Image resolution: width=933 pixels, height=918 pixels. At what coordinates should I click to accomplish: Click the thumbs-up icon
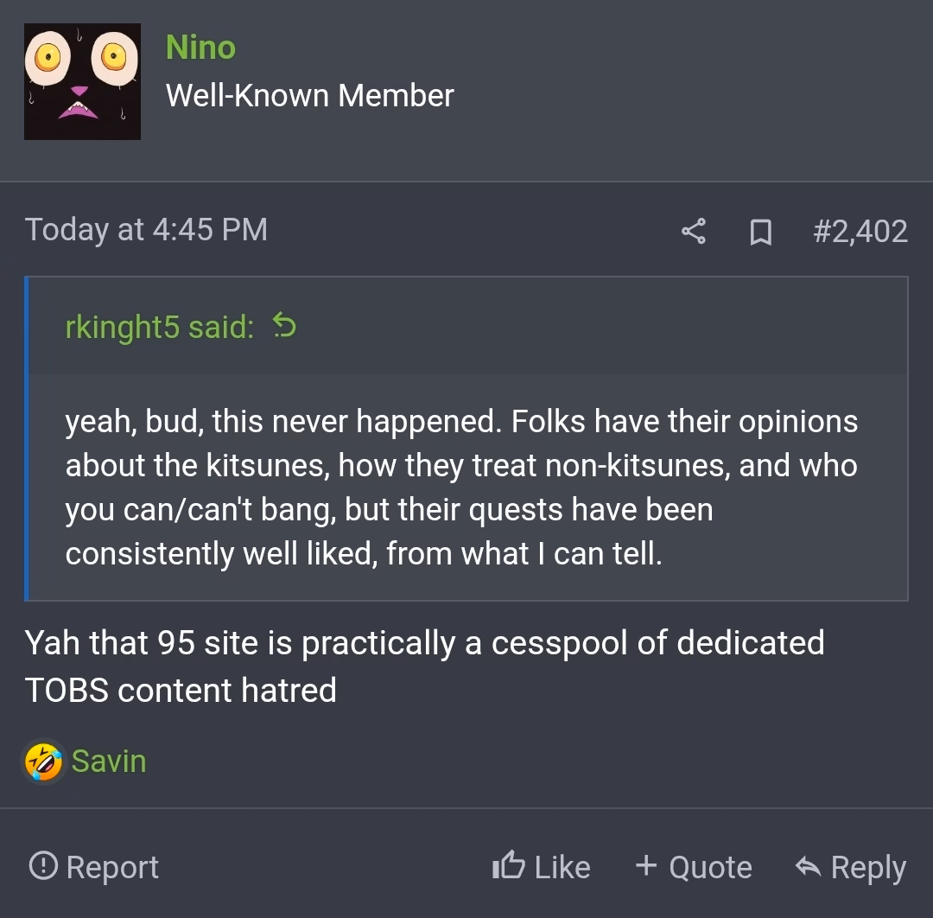(x=508, y=865)
